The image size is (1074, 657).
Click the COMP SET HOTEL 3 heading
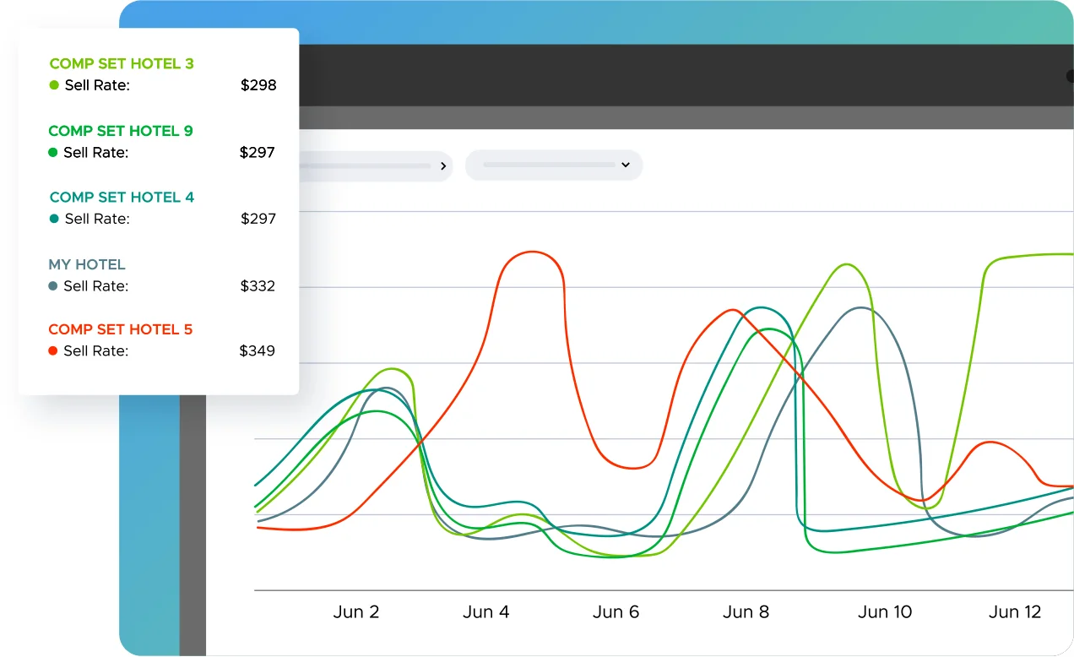pos(122,63)
